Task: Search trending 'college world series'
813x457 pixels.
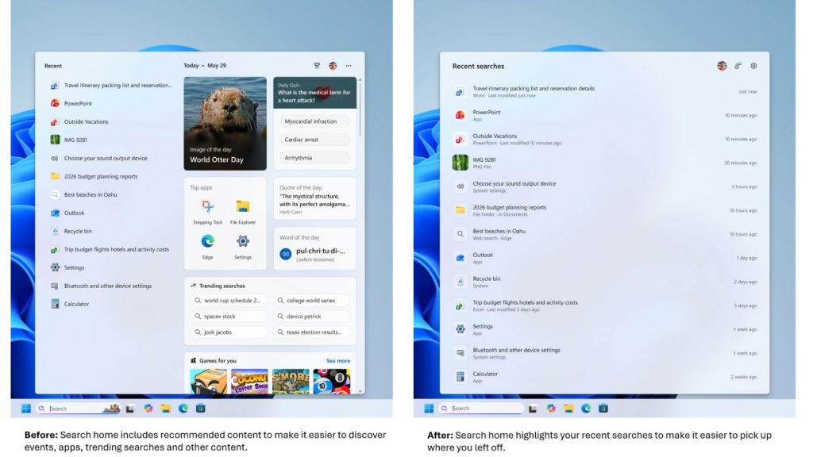Action: point(311,301)
